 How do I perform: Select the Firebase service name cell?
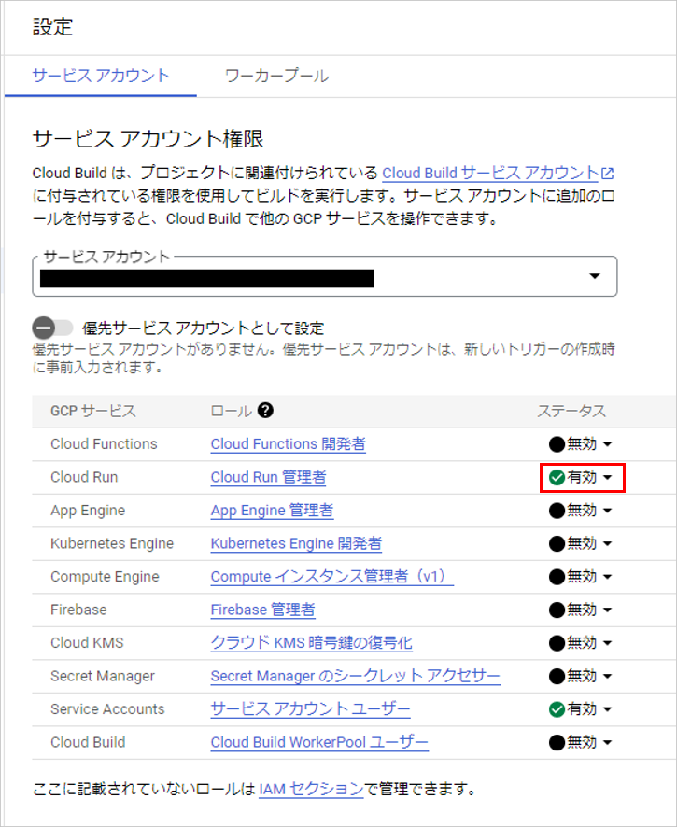coord(78,610)
